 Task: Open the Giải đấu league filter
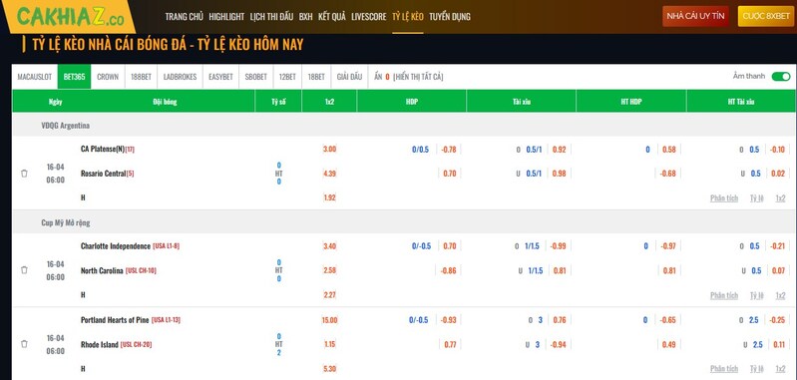click(x=349, y=77)
